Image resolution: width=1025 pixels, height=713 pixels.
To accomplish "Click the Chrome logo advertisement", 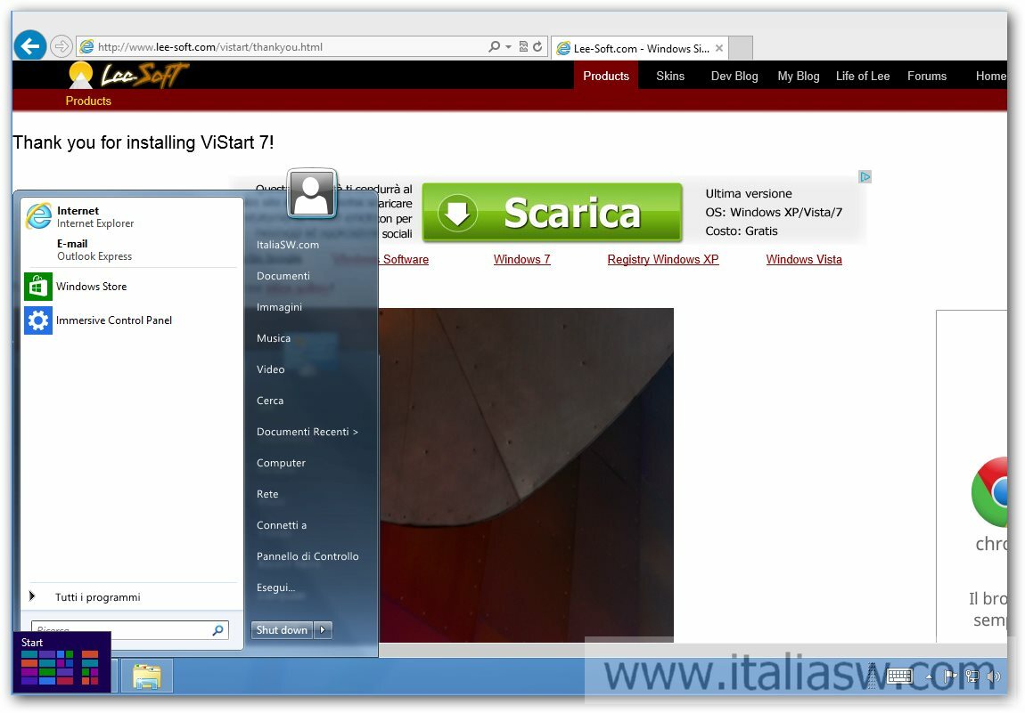I will (989, 491).
